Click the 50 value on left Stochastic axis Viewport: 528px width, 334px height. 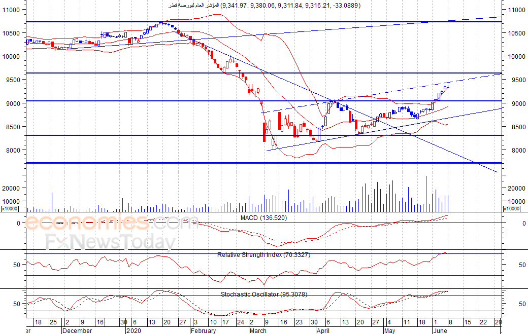tap(17, 304)
